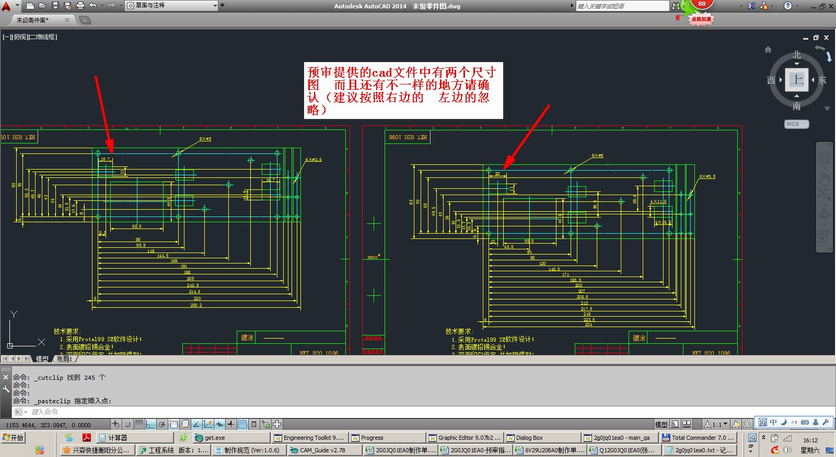836x457 pixels.
Task: Click the Plot printer icon
Action: (x=80, y=6)
